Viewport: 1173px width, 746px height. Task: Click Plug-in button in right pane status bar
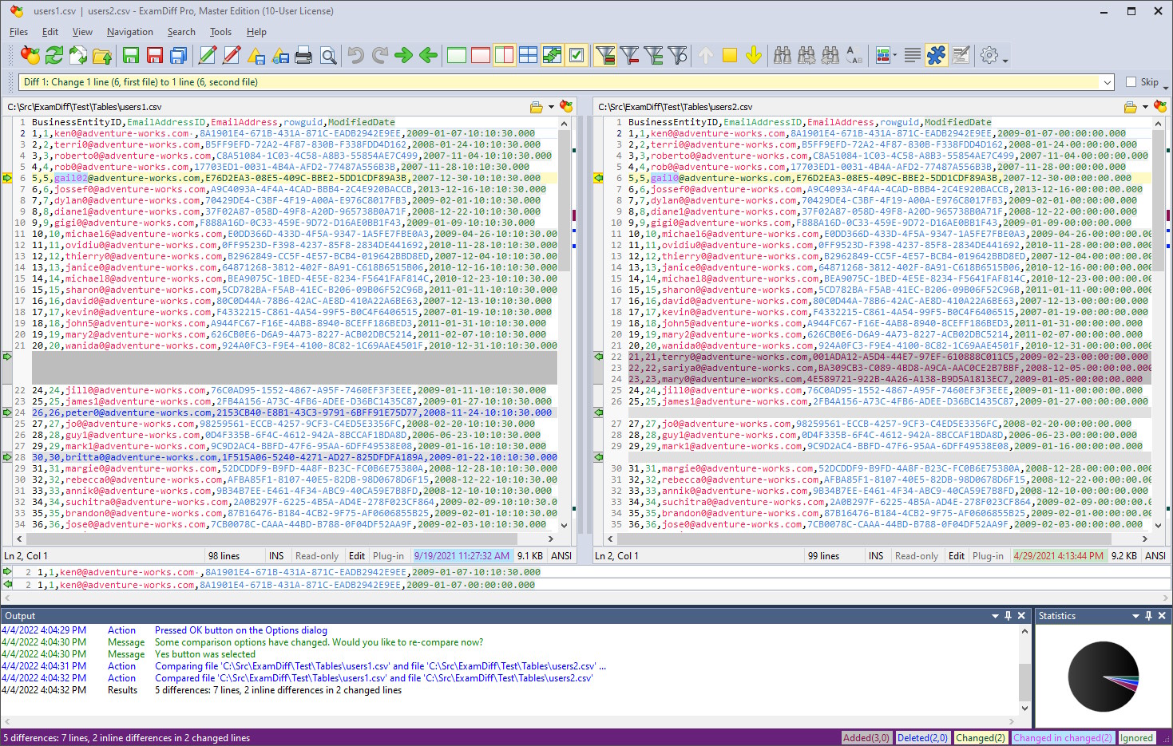(988, 556)
